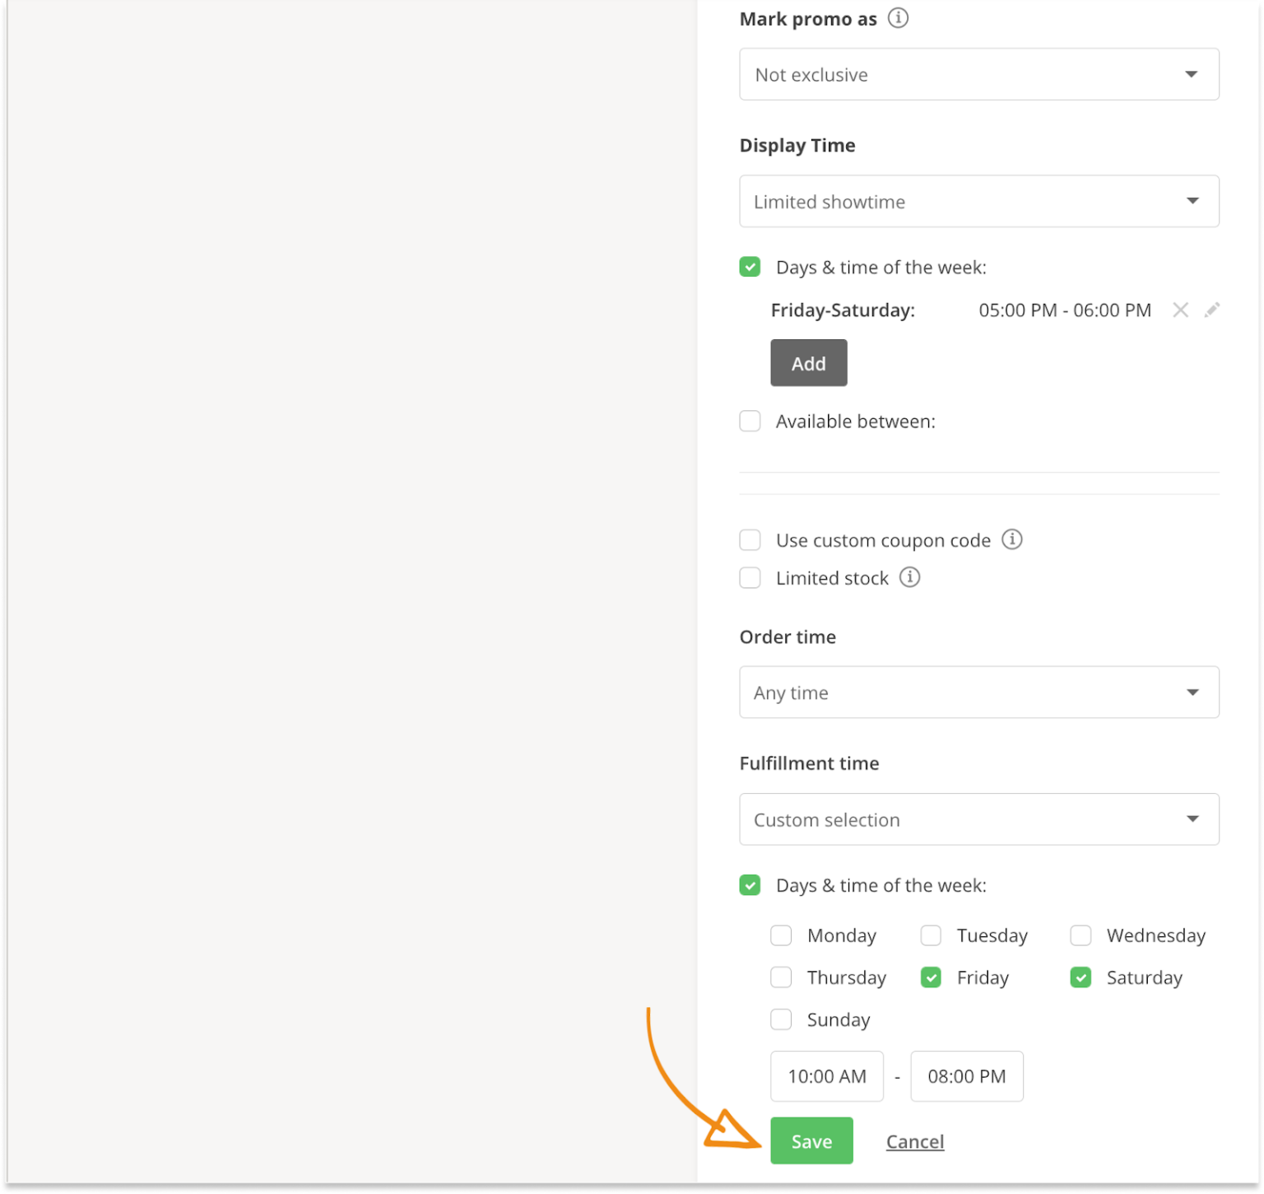Viewport: 1264px width, 1194px height.
Task: Click info icon beside Limited stock
Action: [909, 577]
